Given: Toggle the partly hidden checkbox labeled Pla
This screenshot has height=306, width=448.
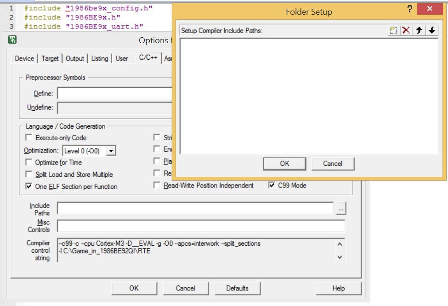Looking at the screenshot, I should 157,161.
